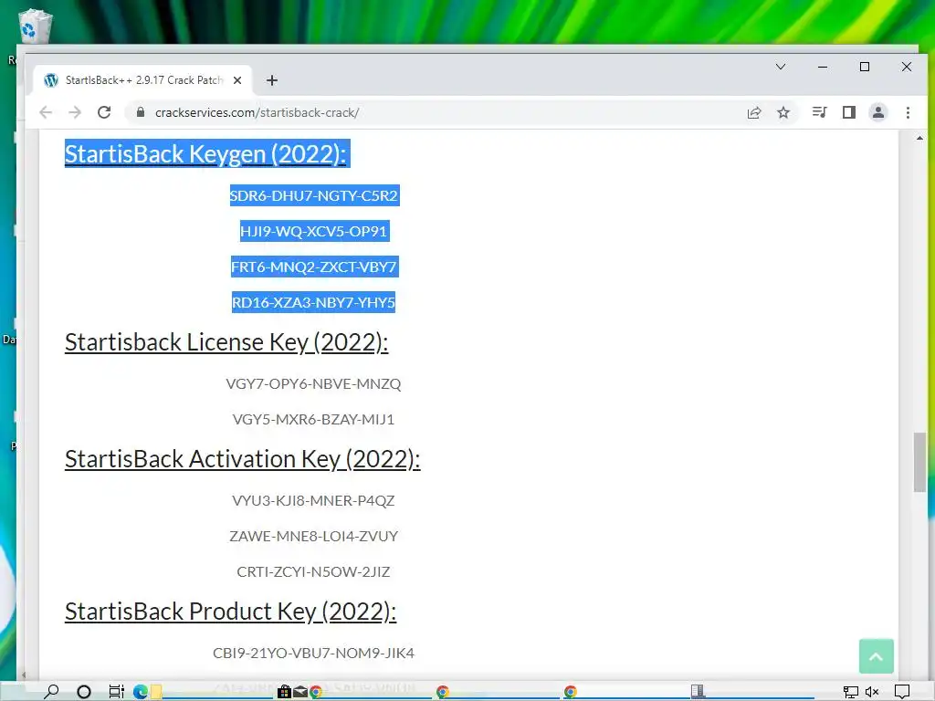Click the key CBI9-21YO-VBU7-NOM9-JIK4
Viewport: 935px width, 701px height.
tap(314, 654)
